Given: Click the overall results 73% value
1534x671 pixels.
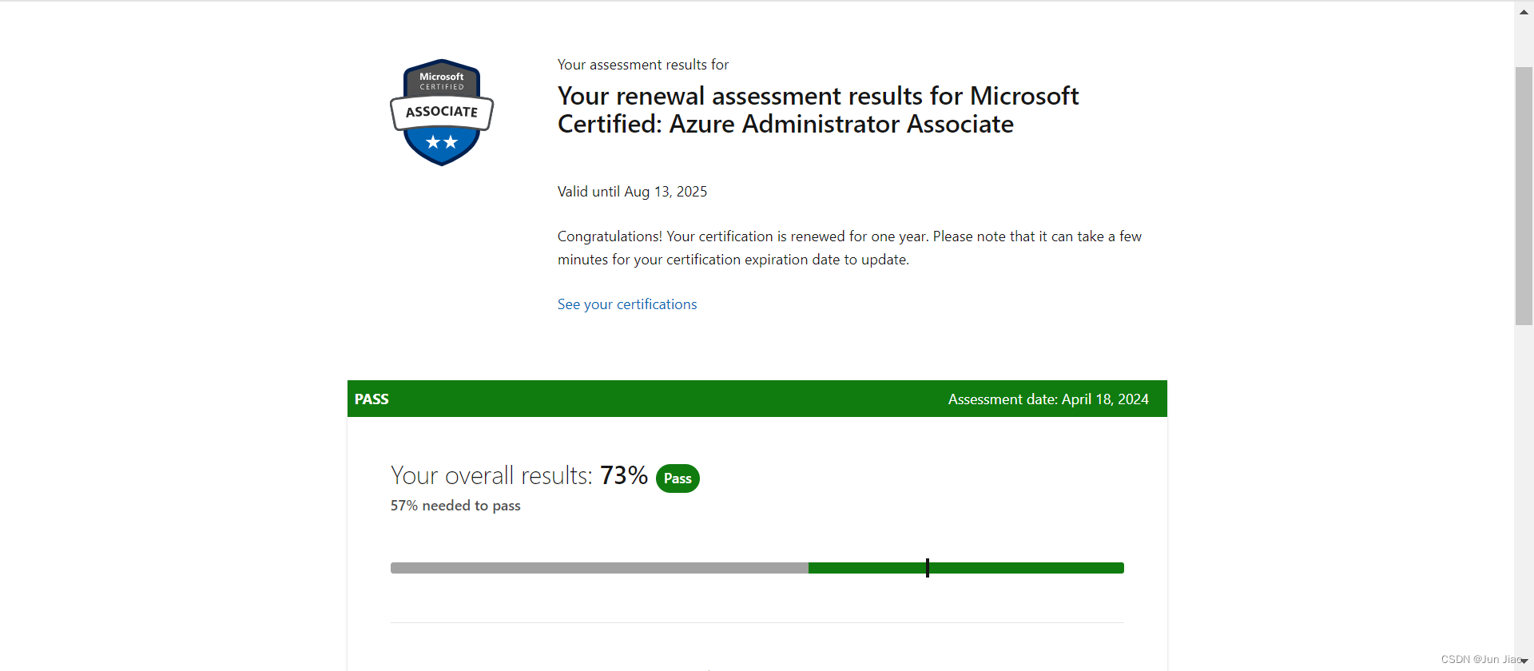Looking at the screenshot, I should (624, 475).
